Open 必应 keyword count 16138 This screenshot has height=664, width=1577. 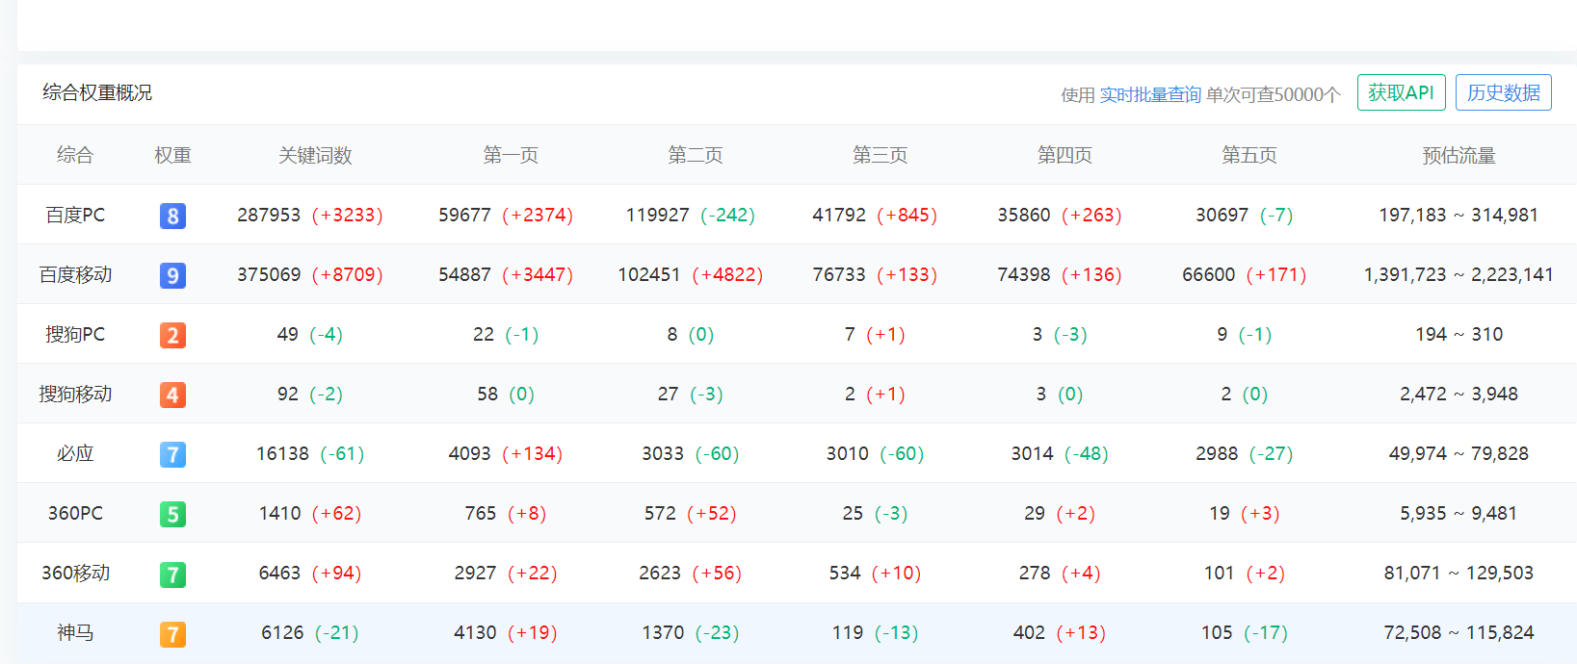point(282,453)
